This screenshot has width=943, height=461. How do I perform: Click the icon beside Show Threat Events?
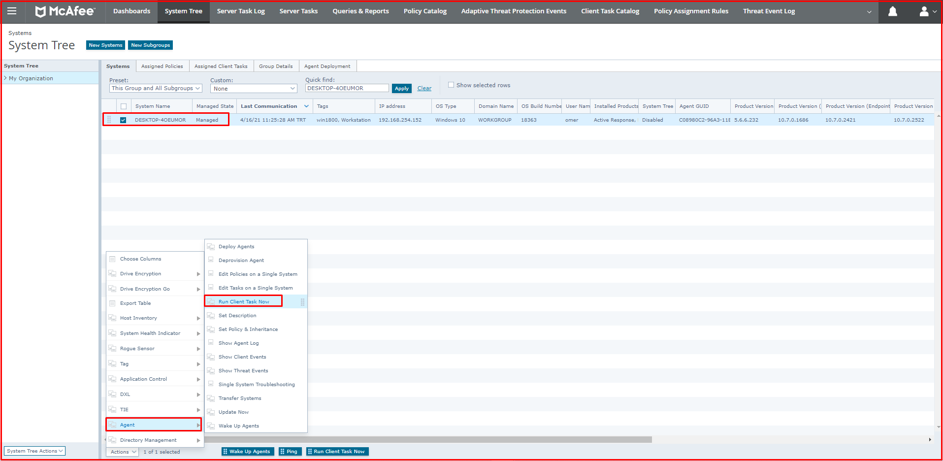211,371
